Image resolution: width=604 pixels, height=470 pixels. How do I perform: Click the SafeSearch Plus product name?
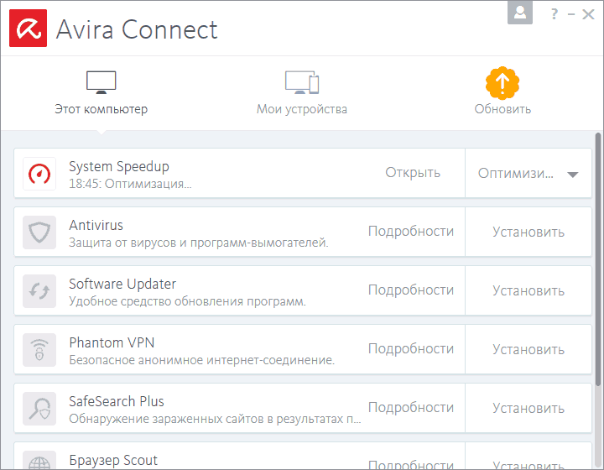click(x=117, y=401)
